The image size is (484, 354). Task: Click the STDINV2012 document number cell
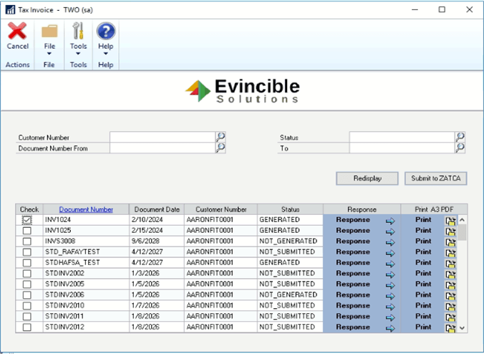pyautogui.click(x=86, y=327)
